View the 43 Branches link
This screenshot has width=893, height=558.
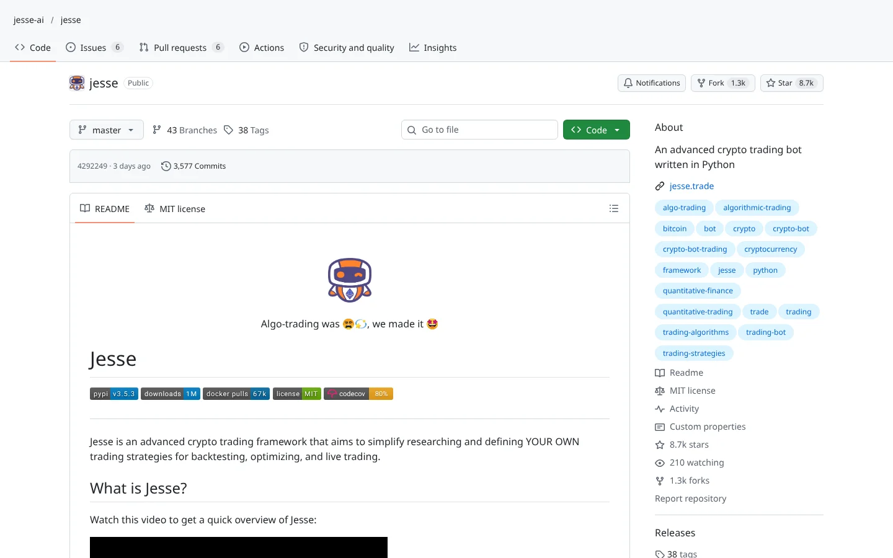(185, 130)
